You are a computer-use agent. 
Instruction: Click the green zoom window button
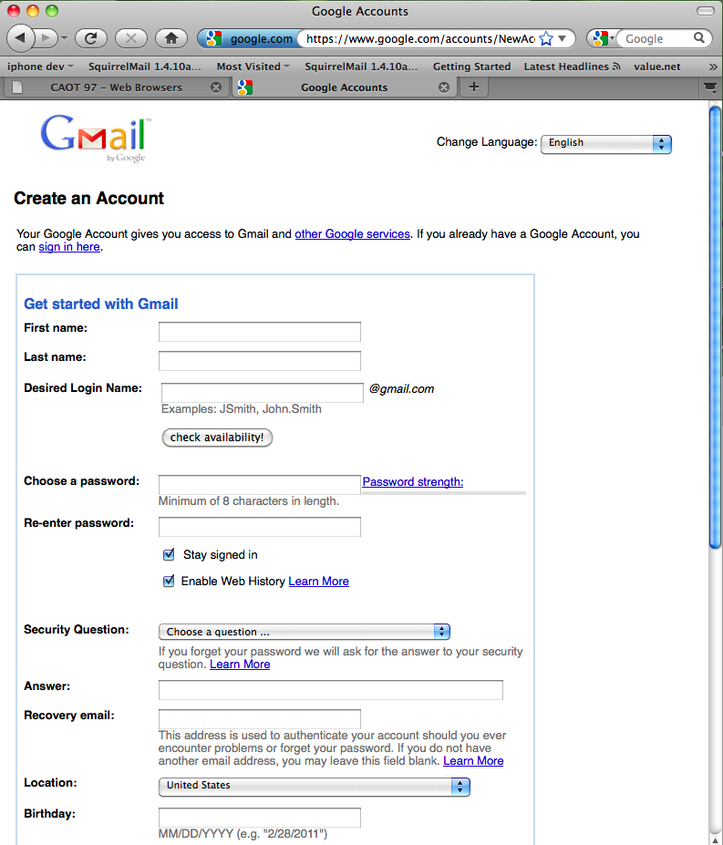click(x=52, y=11)
